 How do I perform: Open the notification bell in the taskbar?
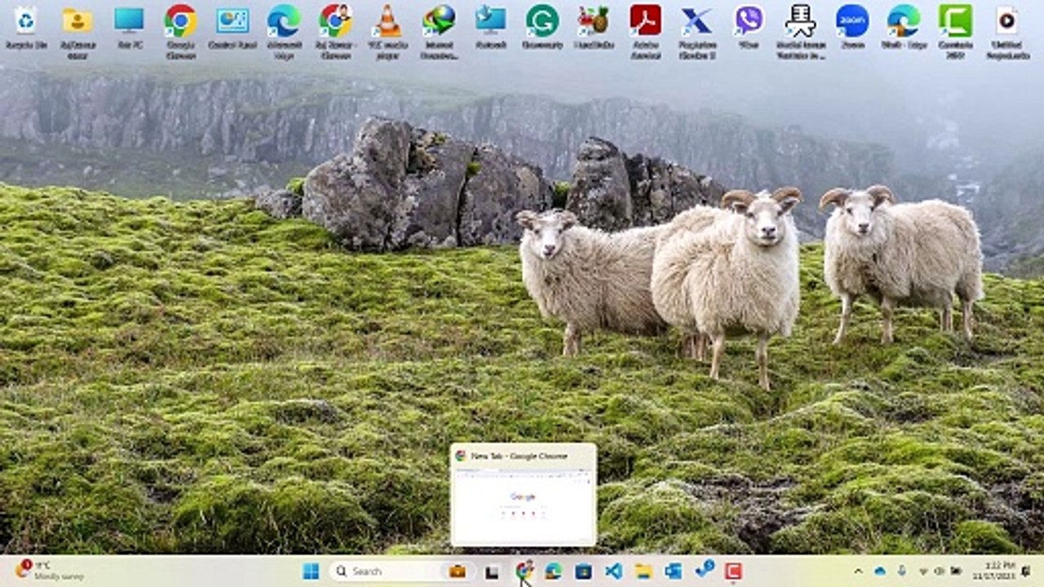tap(1026, 571)
